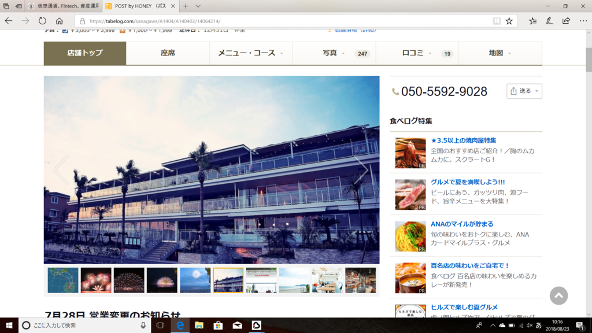The image size is (592, 333).
Task: Select the map thumbnail
Action: tap(63, 280)
